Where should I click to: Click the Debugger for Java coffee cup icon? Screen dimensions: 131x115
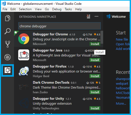tap(24, 55)
